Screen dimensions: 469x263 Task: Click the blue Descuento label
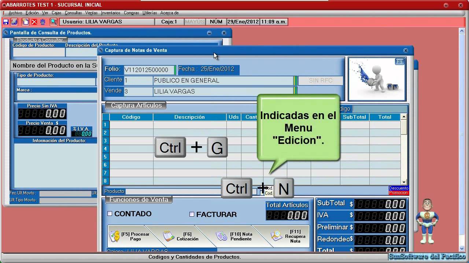398,188
